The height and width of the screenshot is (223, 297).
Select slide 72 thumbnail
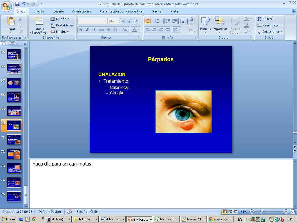tap(14, 154)
